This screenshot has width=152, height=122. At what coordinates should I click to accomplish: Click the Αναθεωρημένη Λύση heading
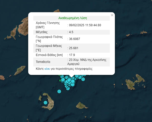[x=73, y=18]
